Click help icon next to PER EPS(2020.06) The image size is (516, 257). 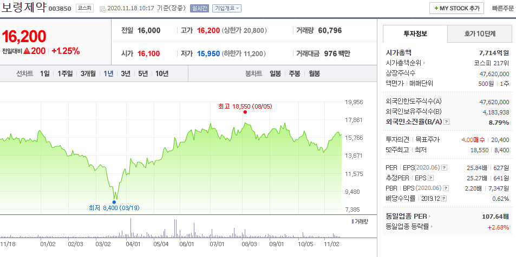tap(444, 168)
